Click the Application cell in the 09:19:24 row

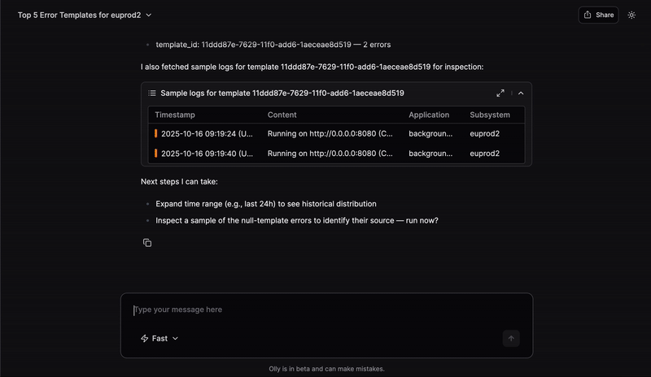(x=430, y=133)
